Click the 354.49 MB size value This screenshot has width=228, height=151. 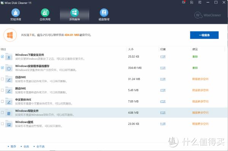[135, 68]
